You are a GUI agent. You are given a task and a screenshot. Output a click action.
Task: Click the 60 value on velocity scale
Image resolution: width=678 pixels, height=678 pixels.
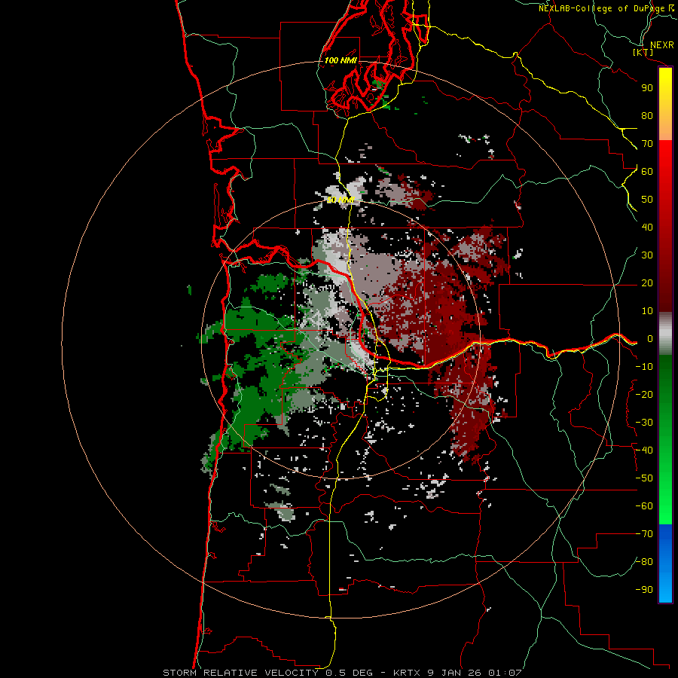click(647, 171)
